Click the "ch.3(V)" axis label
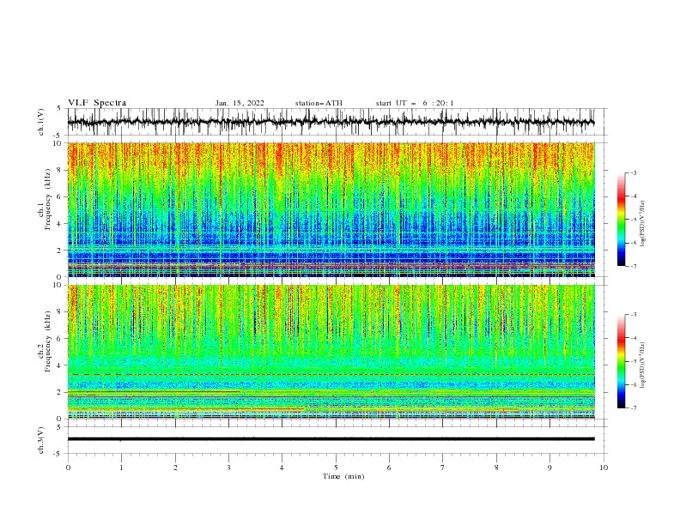This screenshot has width=680, height=525. click(41, 440)
